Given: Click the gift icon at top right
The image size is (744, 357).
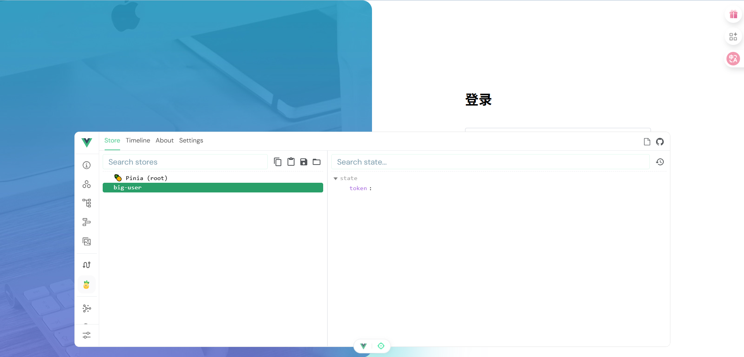Looking at the screenshot, I should coord(733,14).
